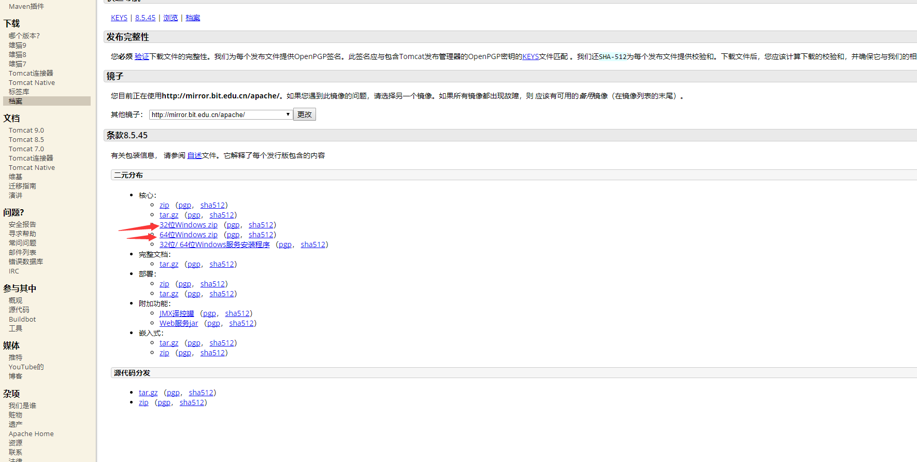917x462 pixels.
Task: Open 邮件列表 in the sidebar
Action: click(x=22, y=252)
